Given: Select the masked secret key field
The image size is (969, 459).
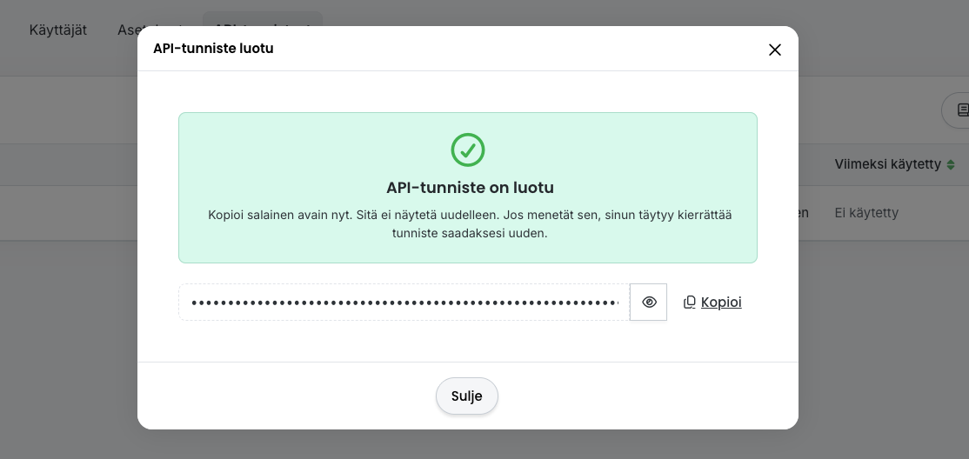Looking at the screenshot, I should 404,302.
